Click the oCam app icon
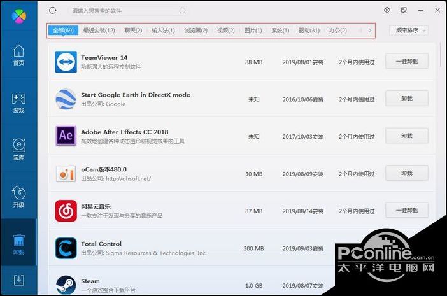The width and height of the screenshot is (447, 296). click(66, 174)
